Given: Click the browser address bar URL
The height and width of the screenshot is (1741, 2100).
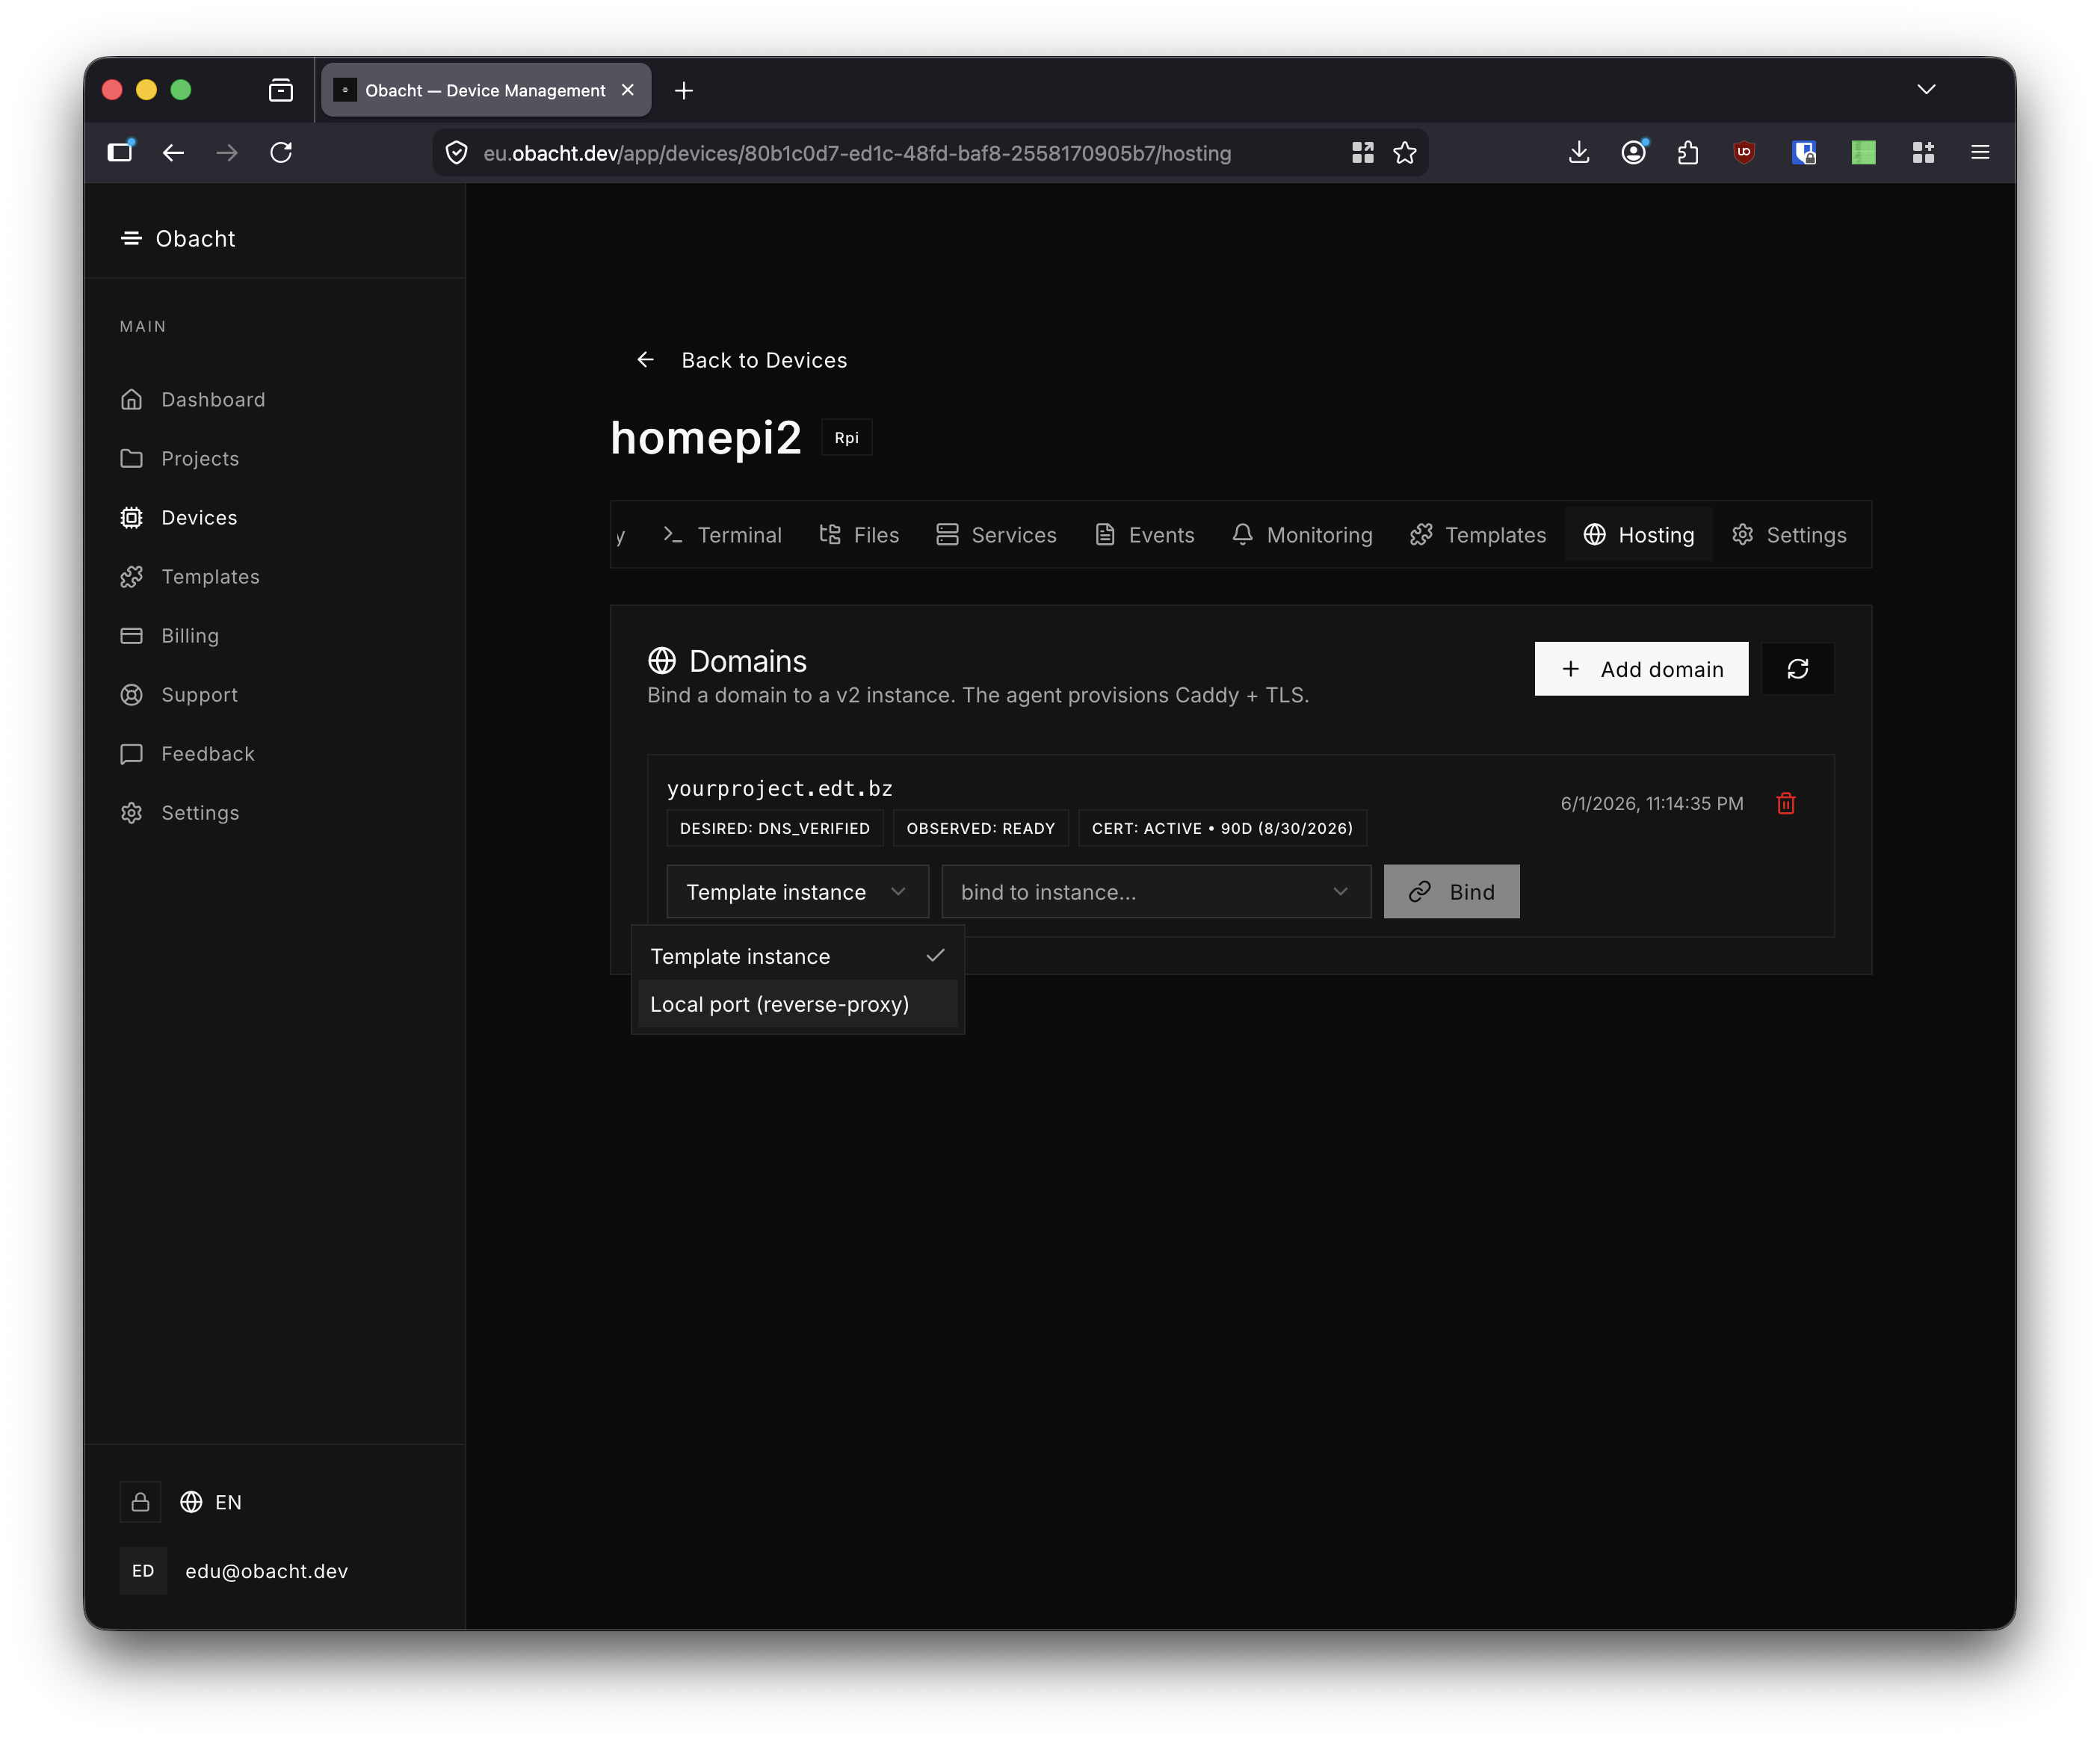Looking at the screenshot, I should click(x=857, y=153).
